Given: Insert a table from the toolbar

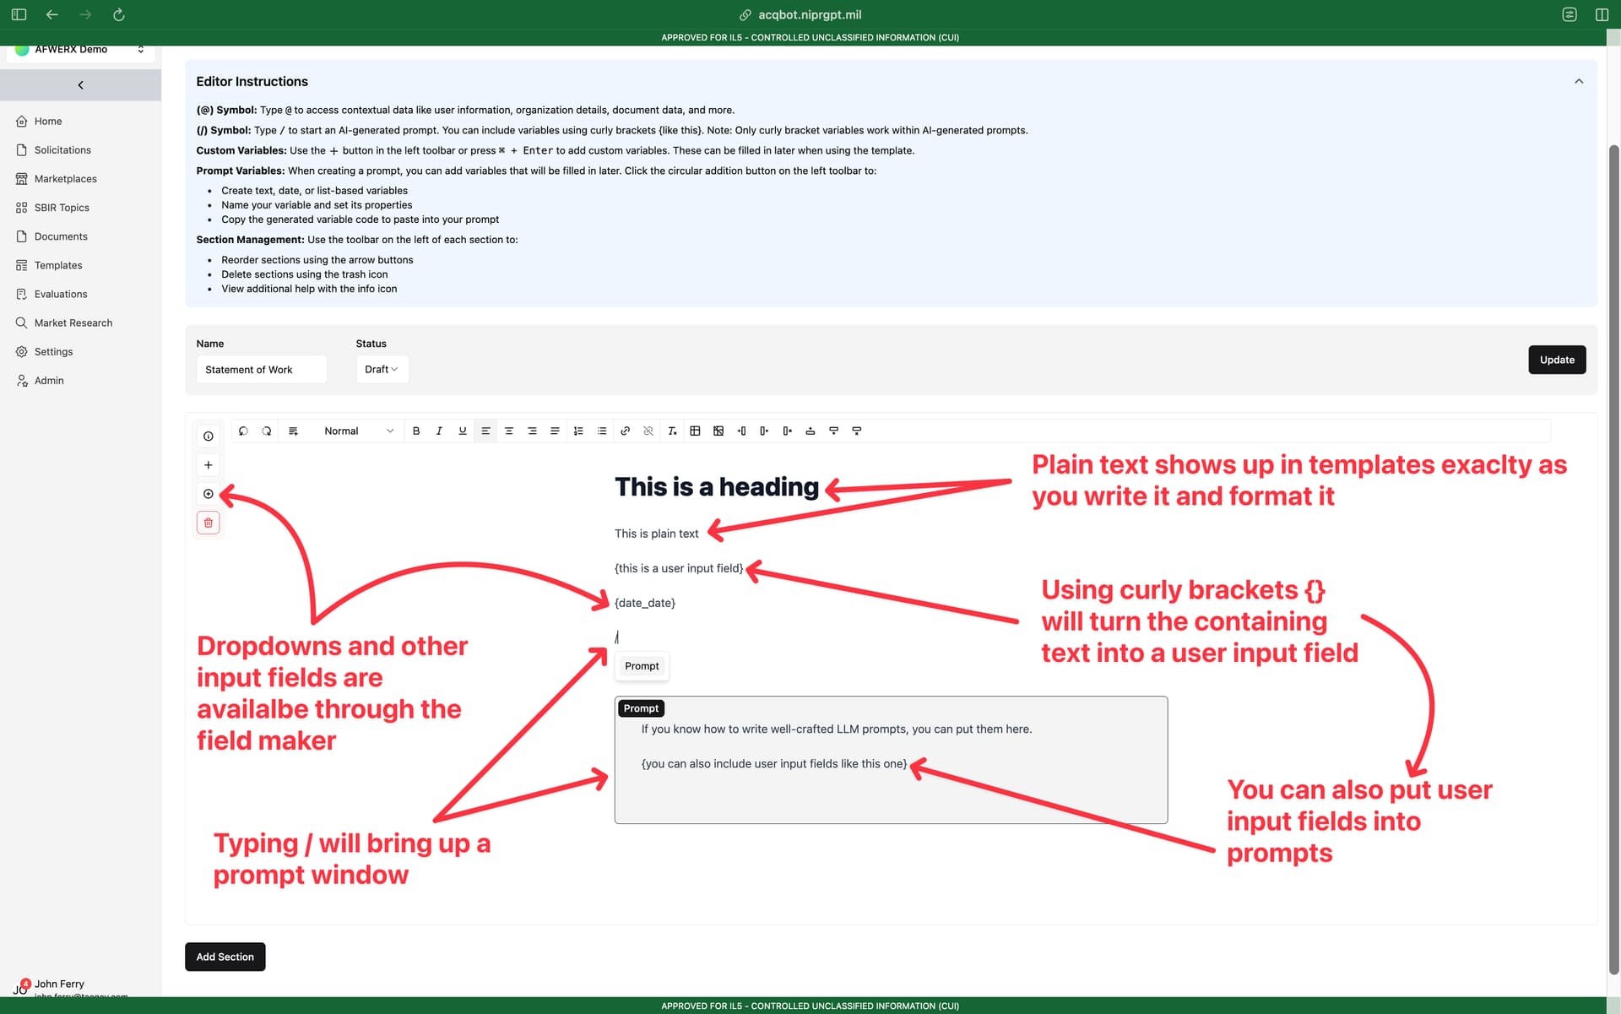Looking at the screenshot, I should (695, 431).
